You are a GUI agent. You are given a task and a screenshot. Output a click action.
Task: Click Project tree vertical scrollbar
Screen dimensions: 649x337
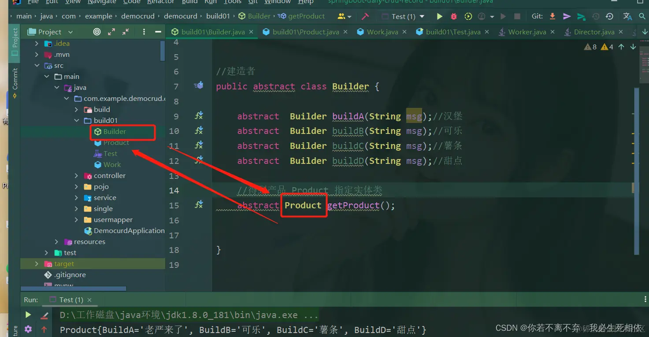click(163, 51)
